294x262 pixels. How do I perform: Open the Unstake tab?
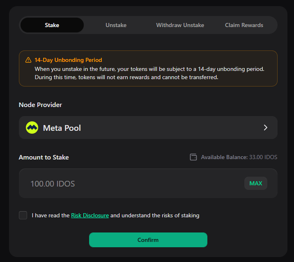pos(116,25)
